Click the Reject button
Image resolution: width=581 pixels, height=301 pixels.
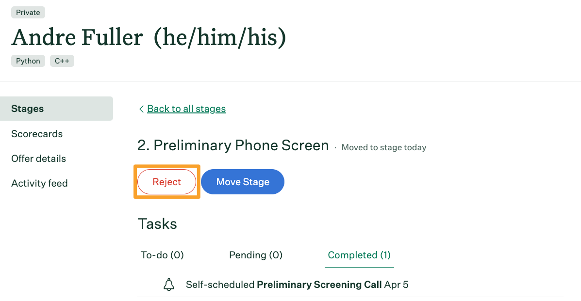[167, 182]
